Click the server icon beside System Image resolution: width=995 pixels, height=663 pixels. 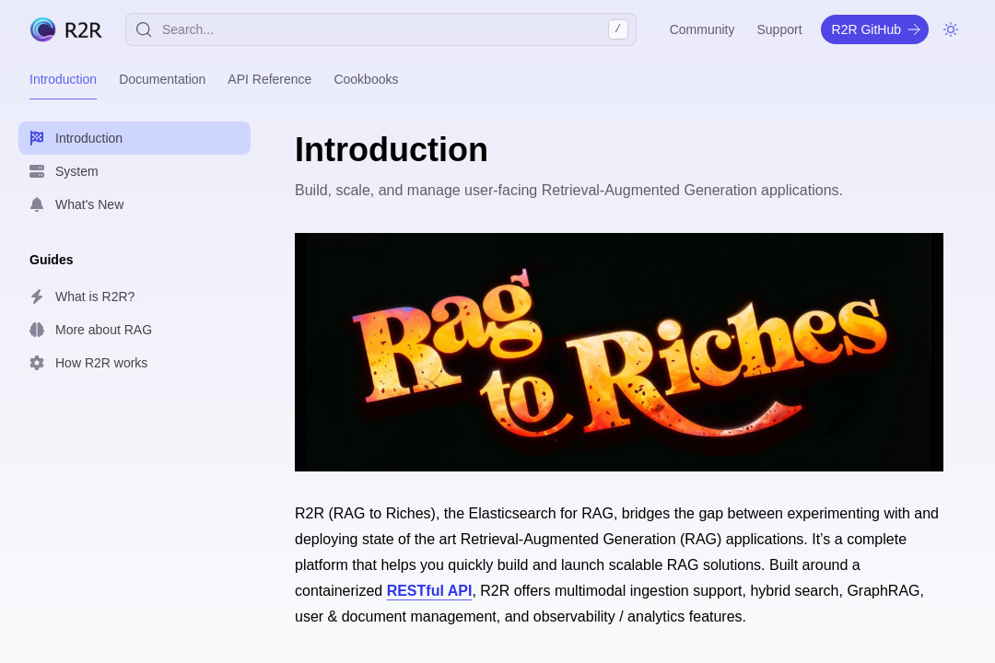coord(37,171)
